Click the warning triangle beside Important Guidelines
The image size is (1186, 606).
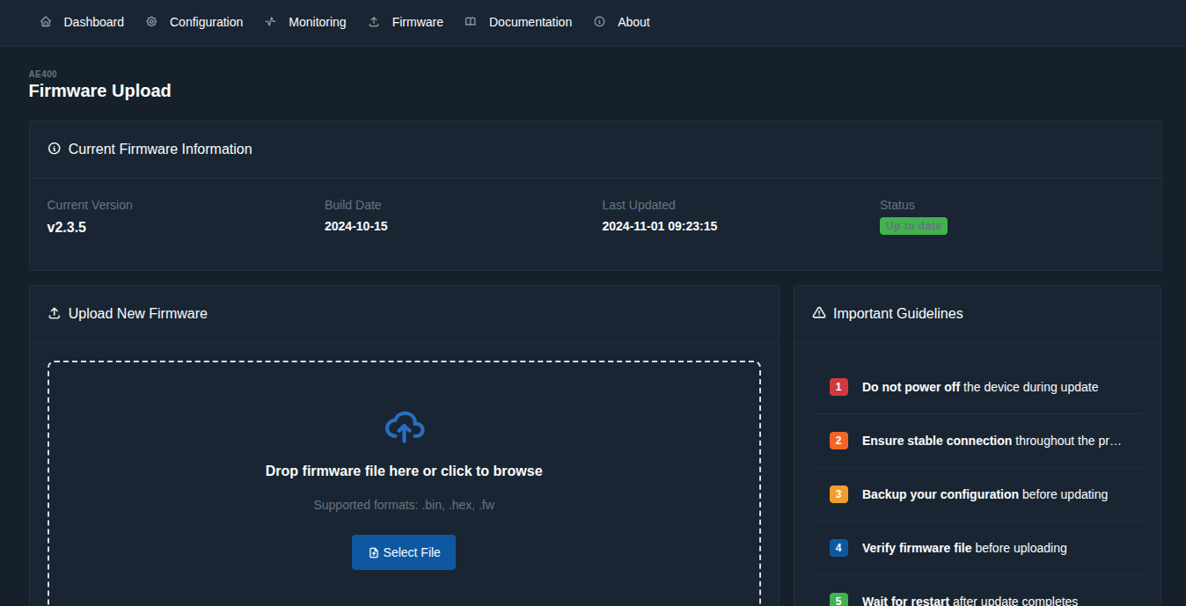(819, 313)
